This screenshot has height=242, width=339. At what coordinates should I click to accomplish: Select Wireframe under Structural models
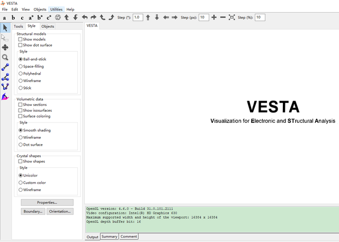click(21, 81)
